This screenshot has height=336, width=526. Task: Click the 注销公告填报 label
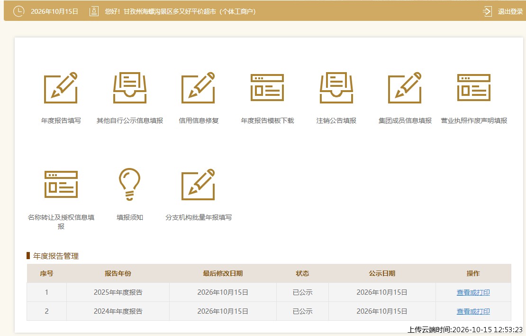(336, 121)
